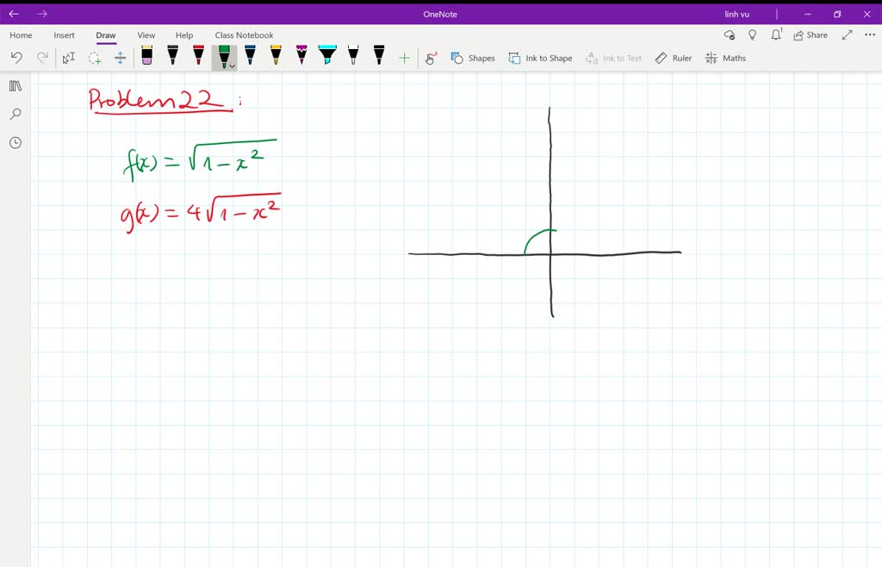
Task: Open the Maths assistant
Action: (726, 58)
